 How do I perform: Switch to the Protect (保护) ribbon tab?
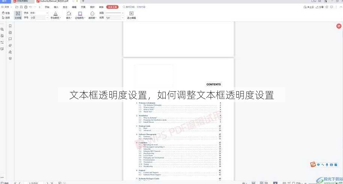92,7
